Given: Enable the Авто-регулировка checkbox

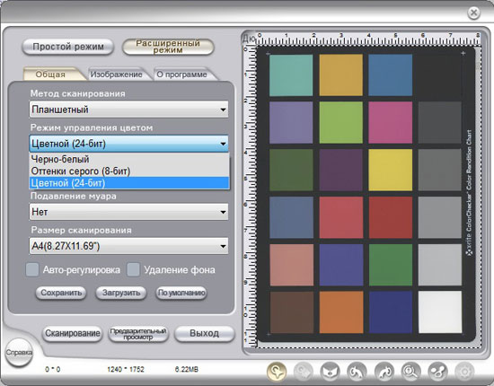Looking at the screenshot, I should [32, 270].
